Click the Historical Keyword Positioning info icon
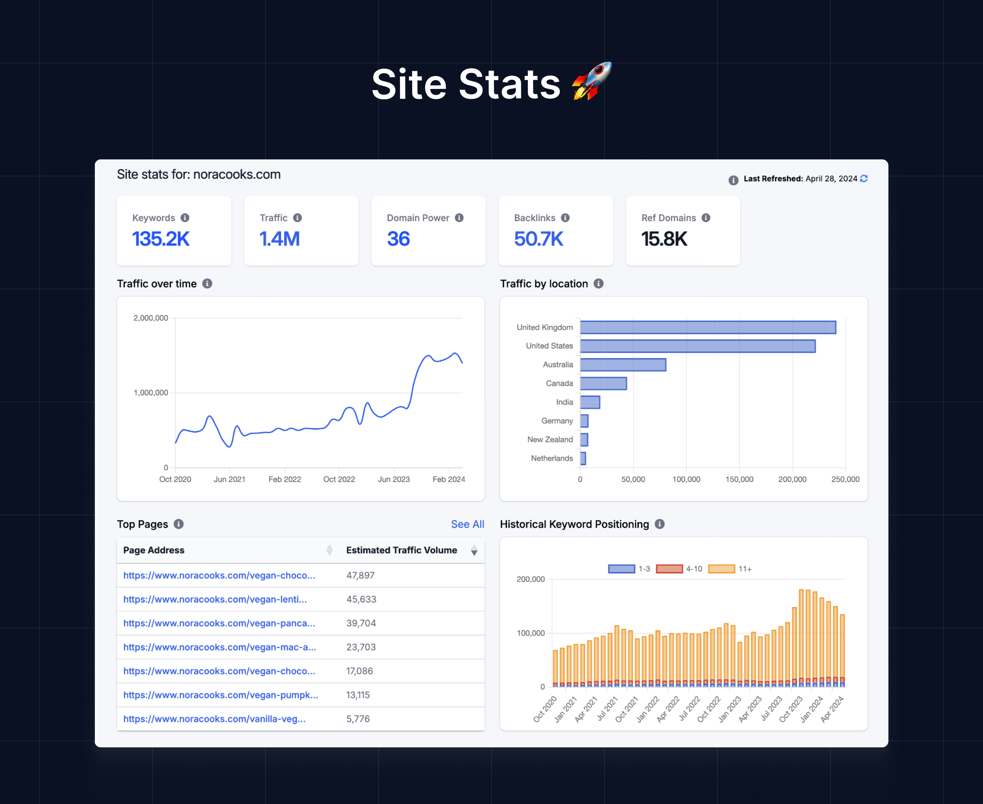Image resolution: width=983 pixels, height=804 pixels. (x=660, y=524)
